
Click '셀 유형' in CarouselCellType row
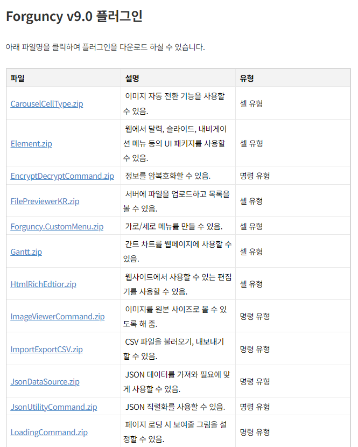(x=251, y=104)
